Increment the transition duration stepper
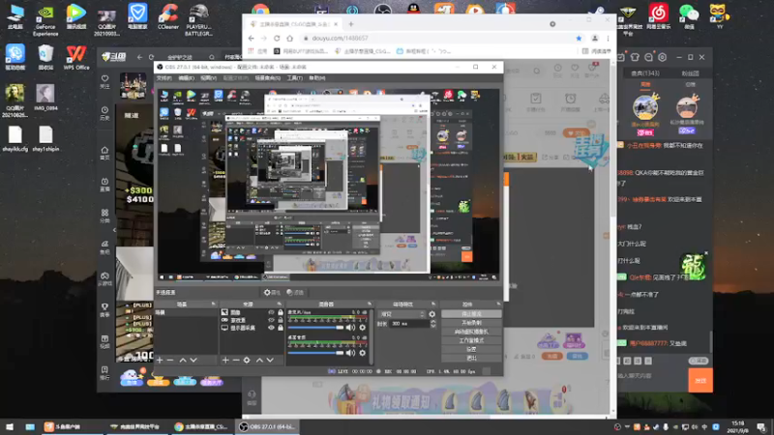The image size is (774, 435). pos(432,322)
